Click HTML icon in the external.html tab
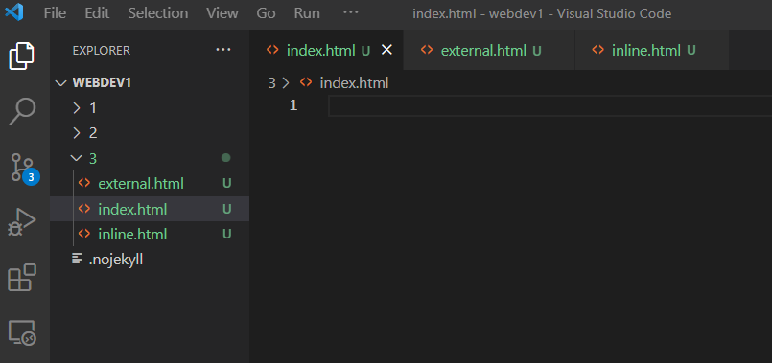The width and height of the screenshot is (772, 363). tap(427, 50)
